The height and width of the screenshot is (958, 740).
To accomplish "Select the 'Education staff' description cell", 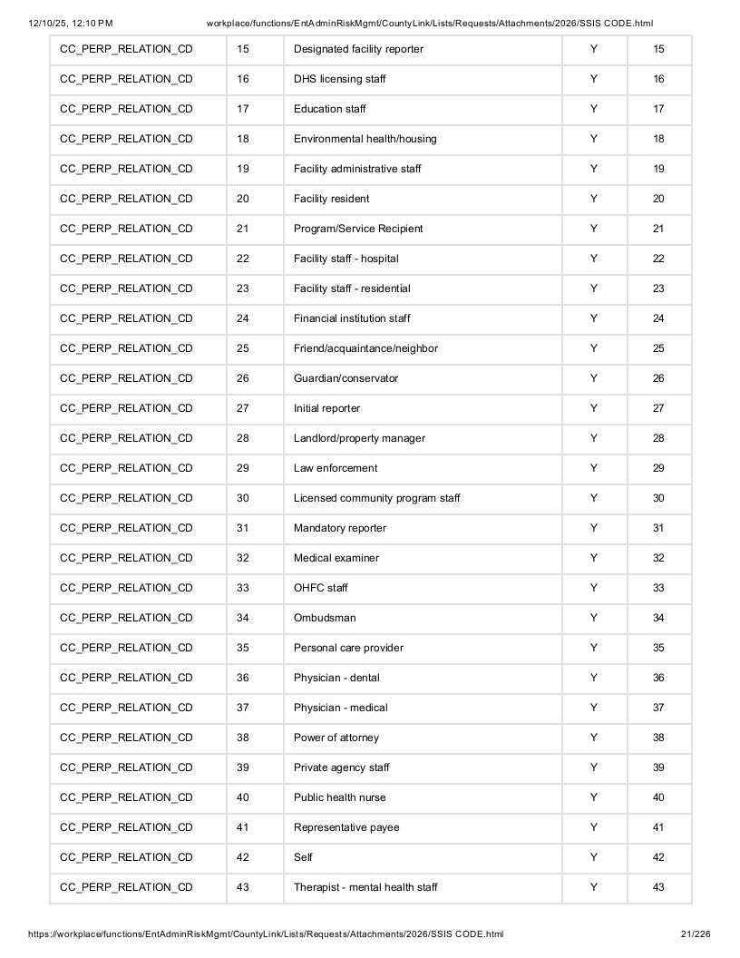I will 423,109.
